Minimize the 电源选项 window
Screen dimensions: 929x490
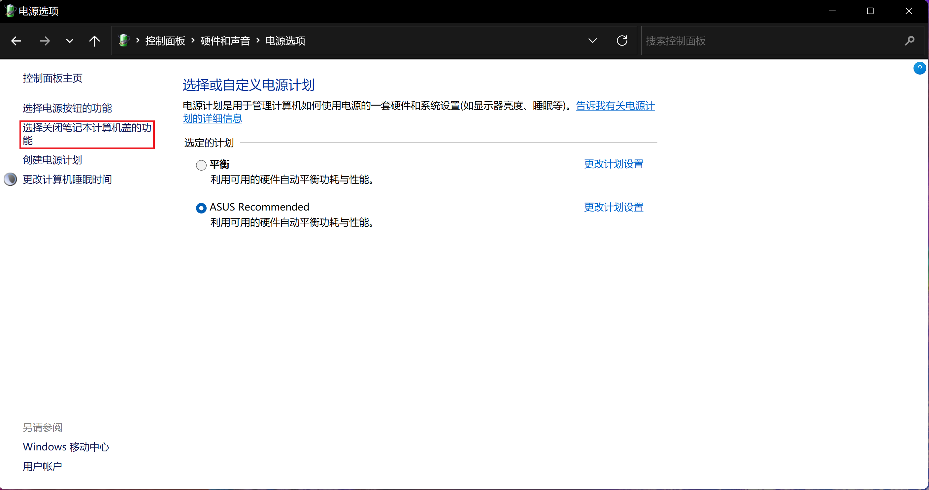832,11
